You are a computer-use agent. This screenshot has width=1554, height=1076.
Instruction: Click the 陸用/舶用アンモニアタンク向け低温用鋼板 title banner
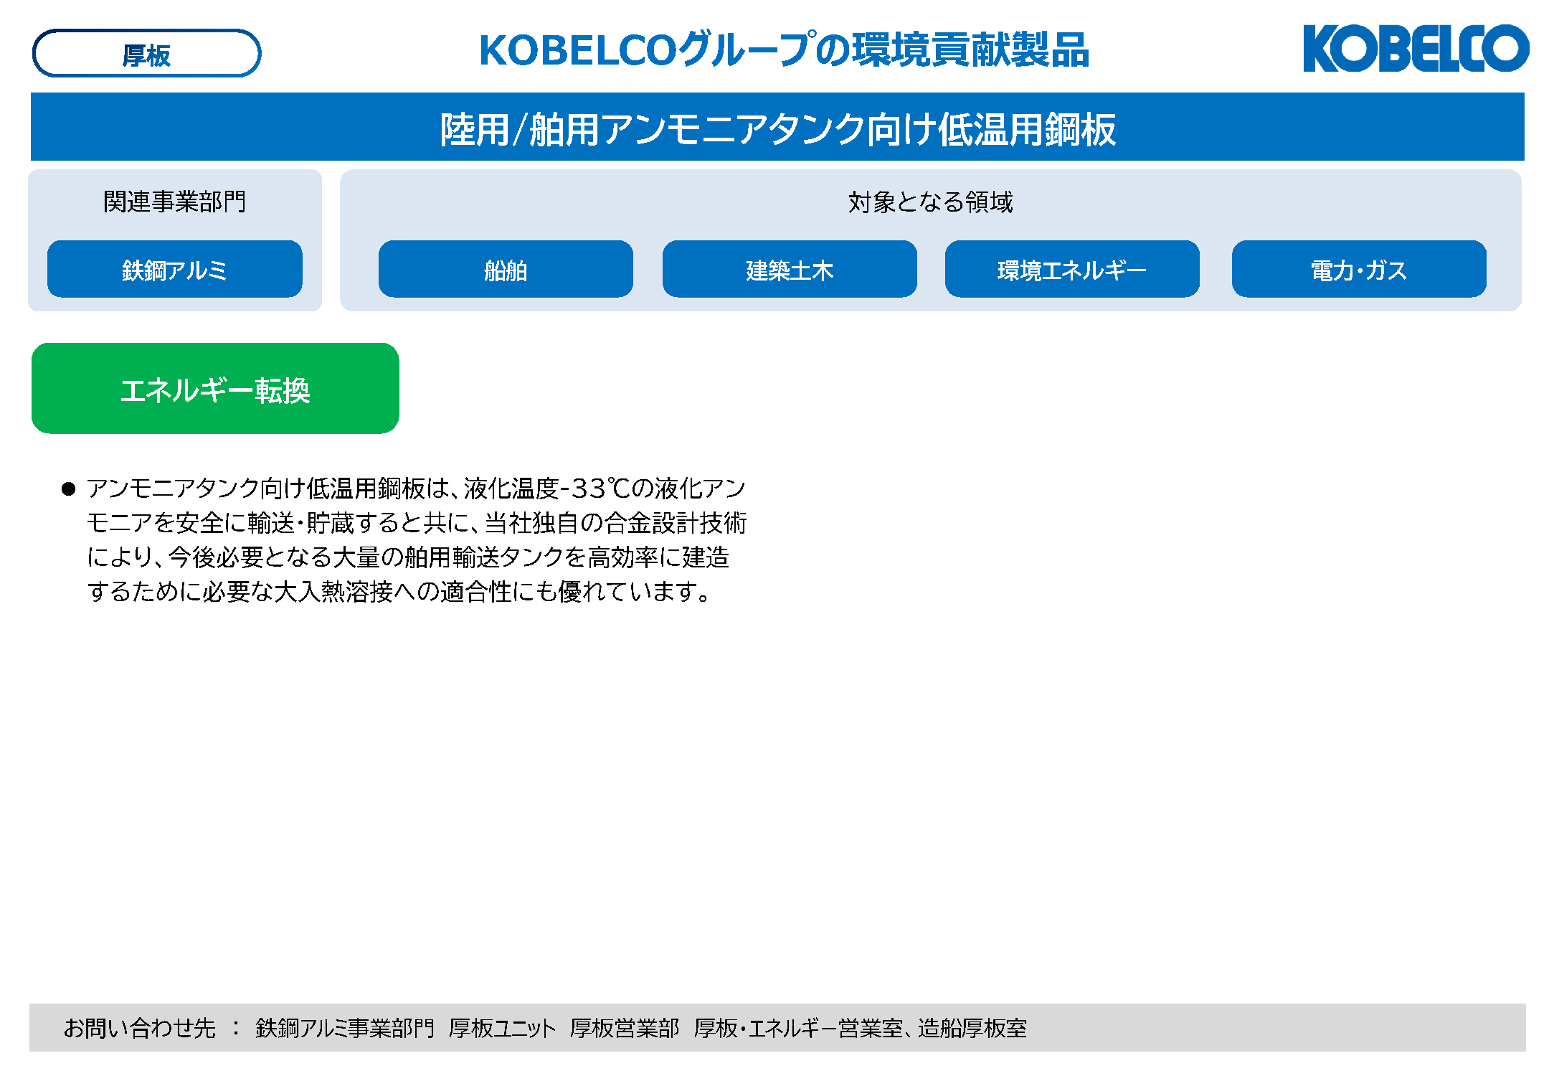coord(777,127)
